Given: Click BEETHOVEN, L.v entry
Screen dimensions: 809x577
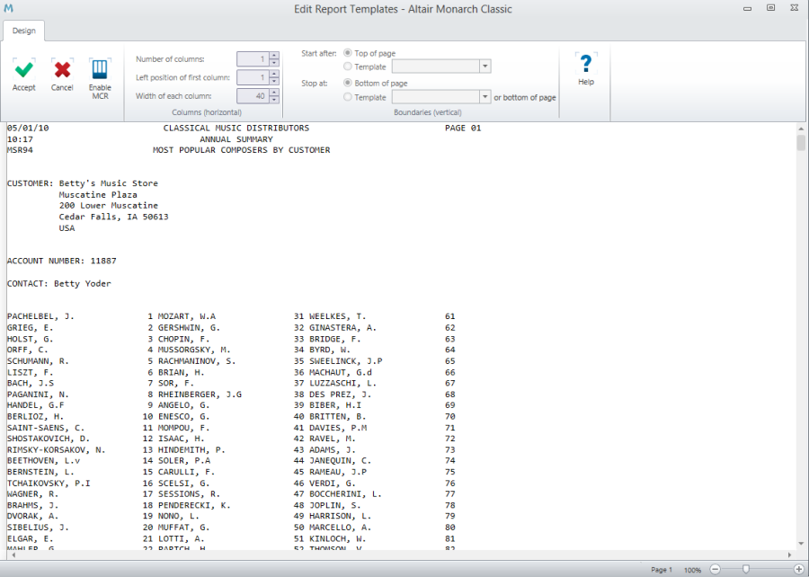Looking at the screenshot, I should point(43,461).
